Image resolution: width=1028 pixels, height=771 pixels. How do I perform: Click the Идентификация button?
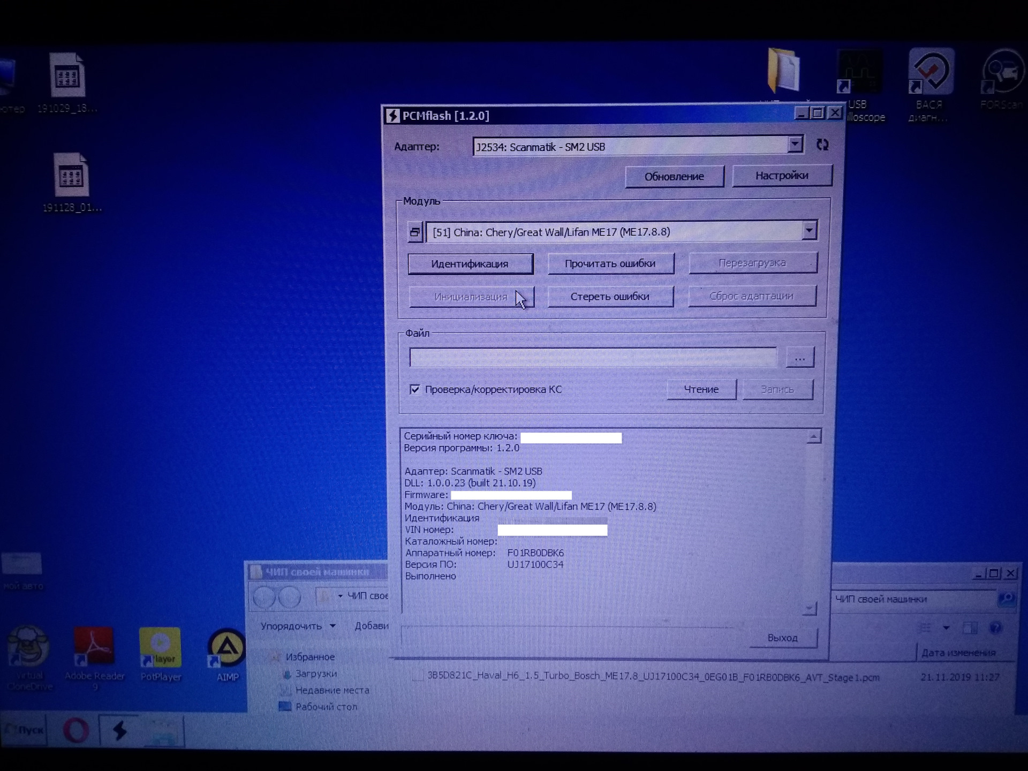[470, 263]
